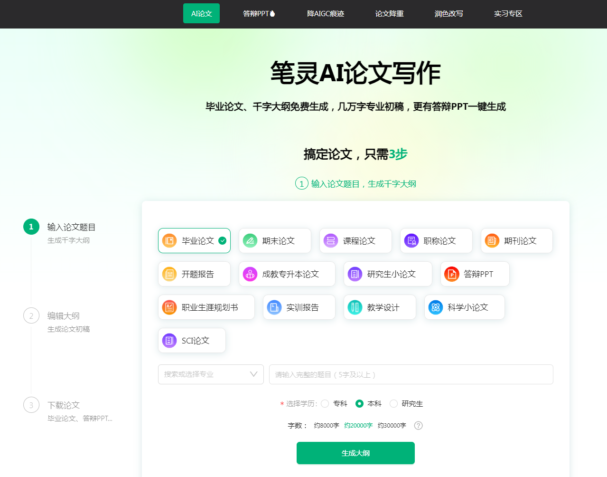Click step 3 circle in sidebar
The width and height of the screenshot is (607, 477).
(x=31, y=405)
